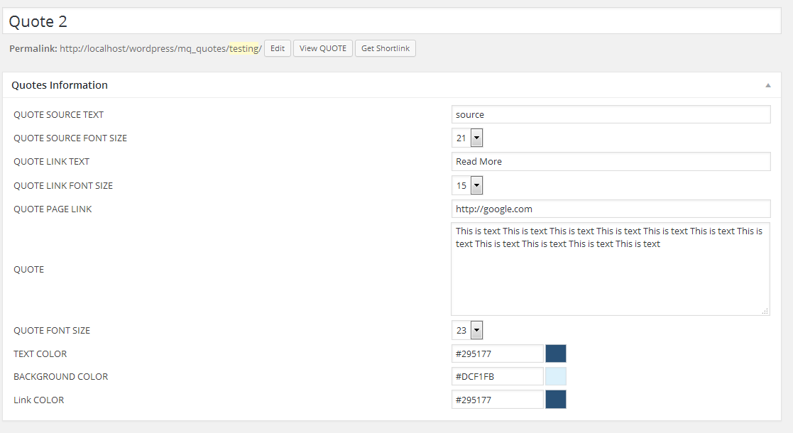This screenshot has width=793, height=433.
Task: Select the Quote Source Text field
Action: click(611, 114)
